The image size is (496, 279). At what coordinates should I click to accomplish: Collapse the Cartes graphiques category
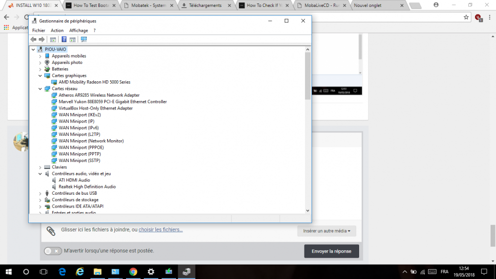coord(40,76)
